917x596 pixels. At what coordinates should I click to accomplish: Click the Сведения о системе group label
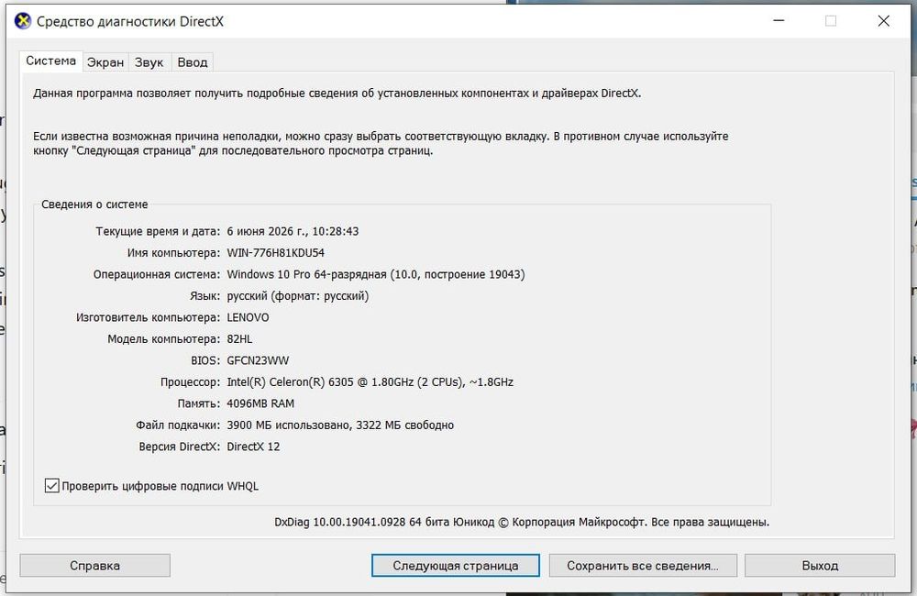click(x=94, y=204)
